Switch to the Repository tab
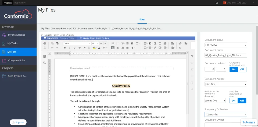The image size is (258, 127). (x=20, y=3)
